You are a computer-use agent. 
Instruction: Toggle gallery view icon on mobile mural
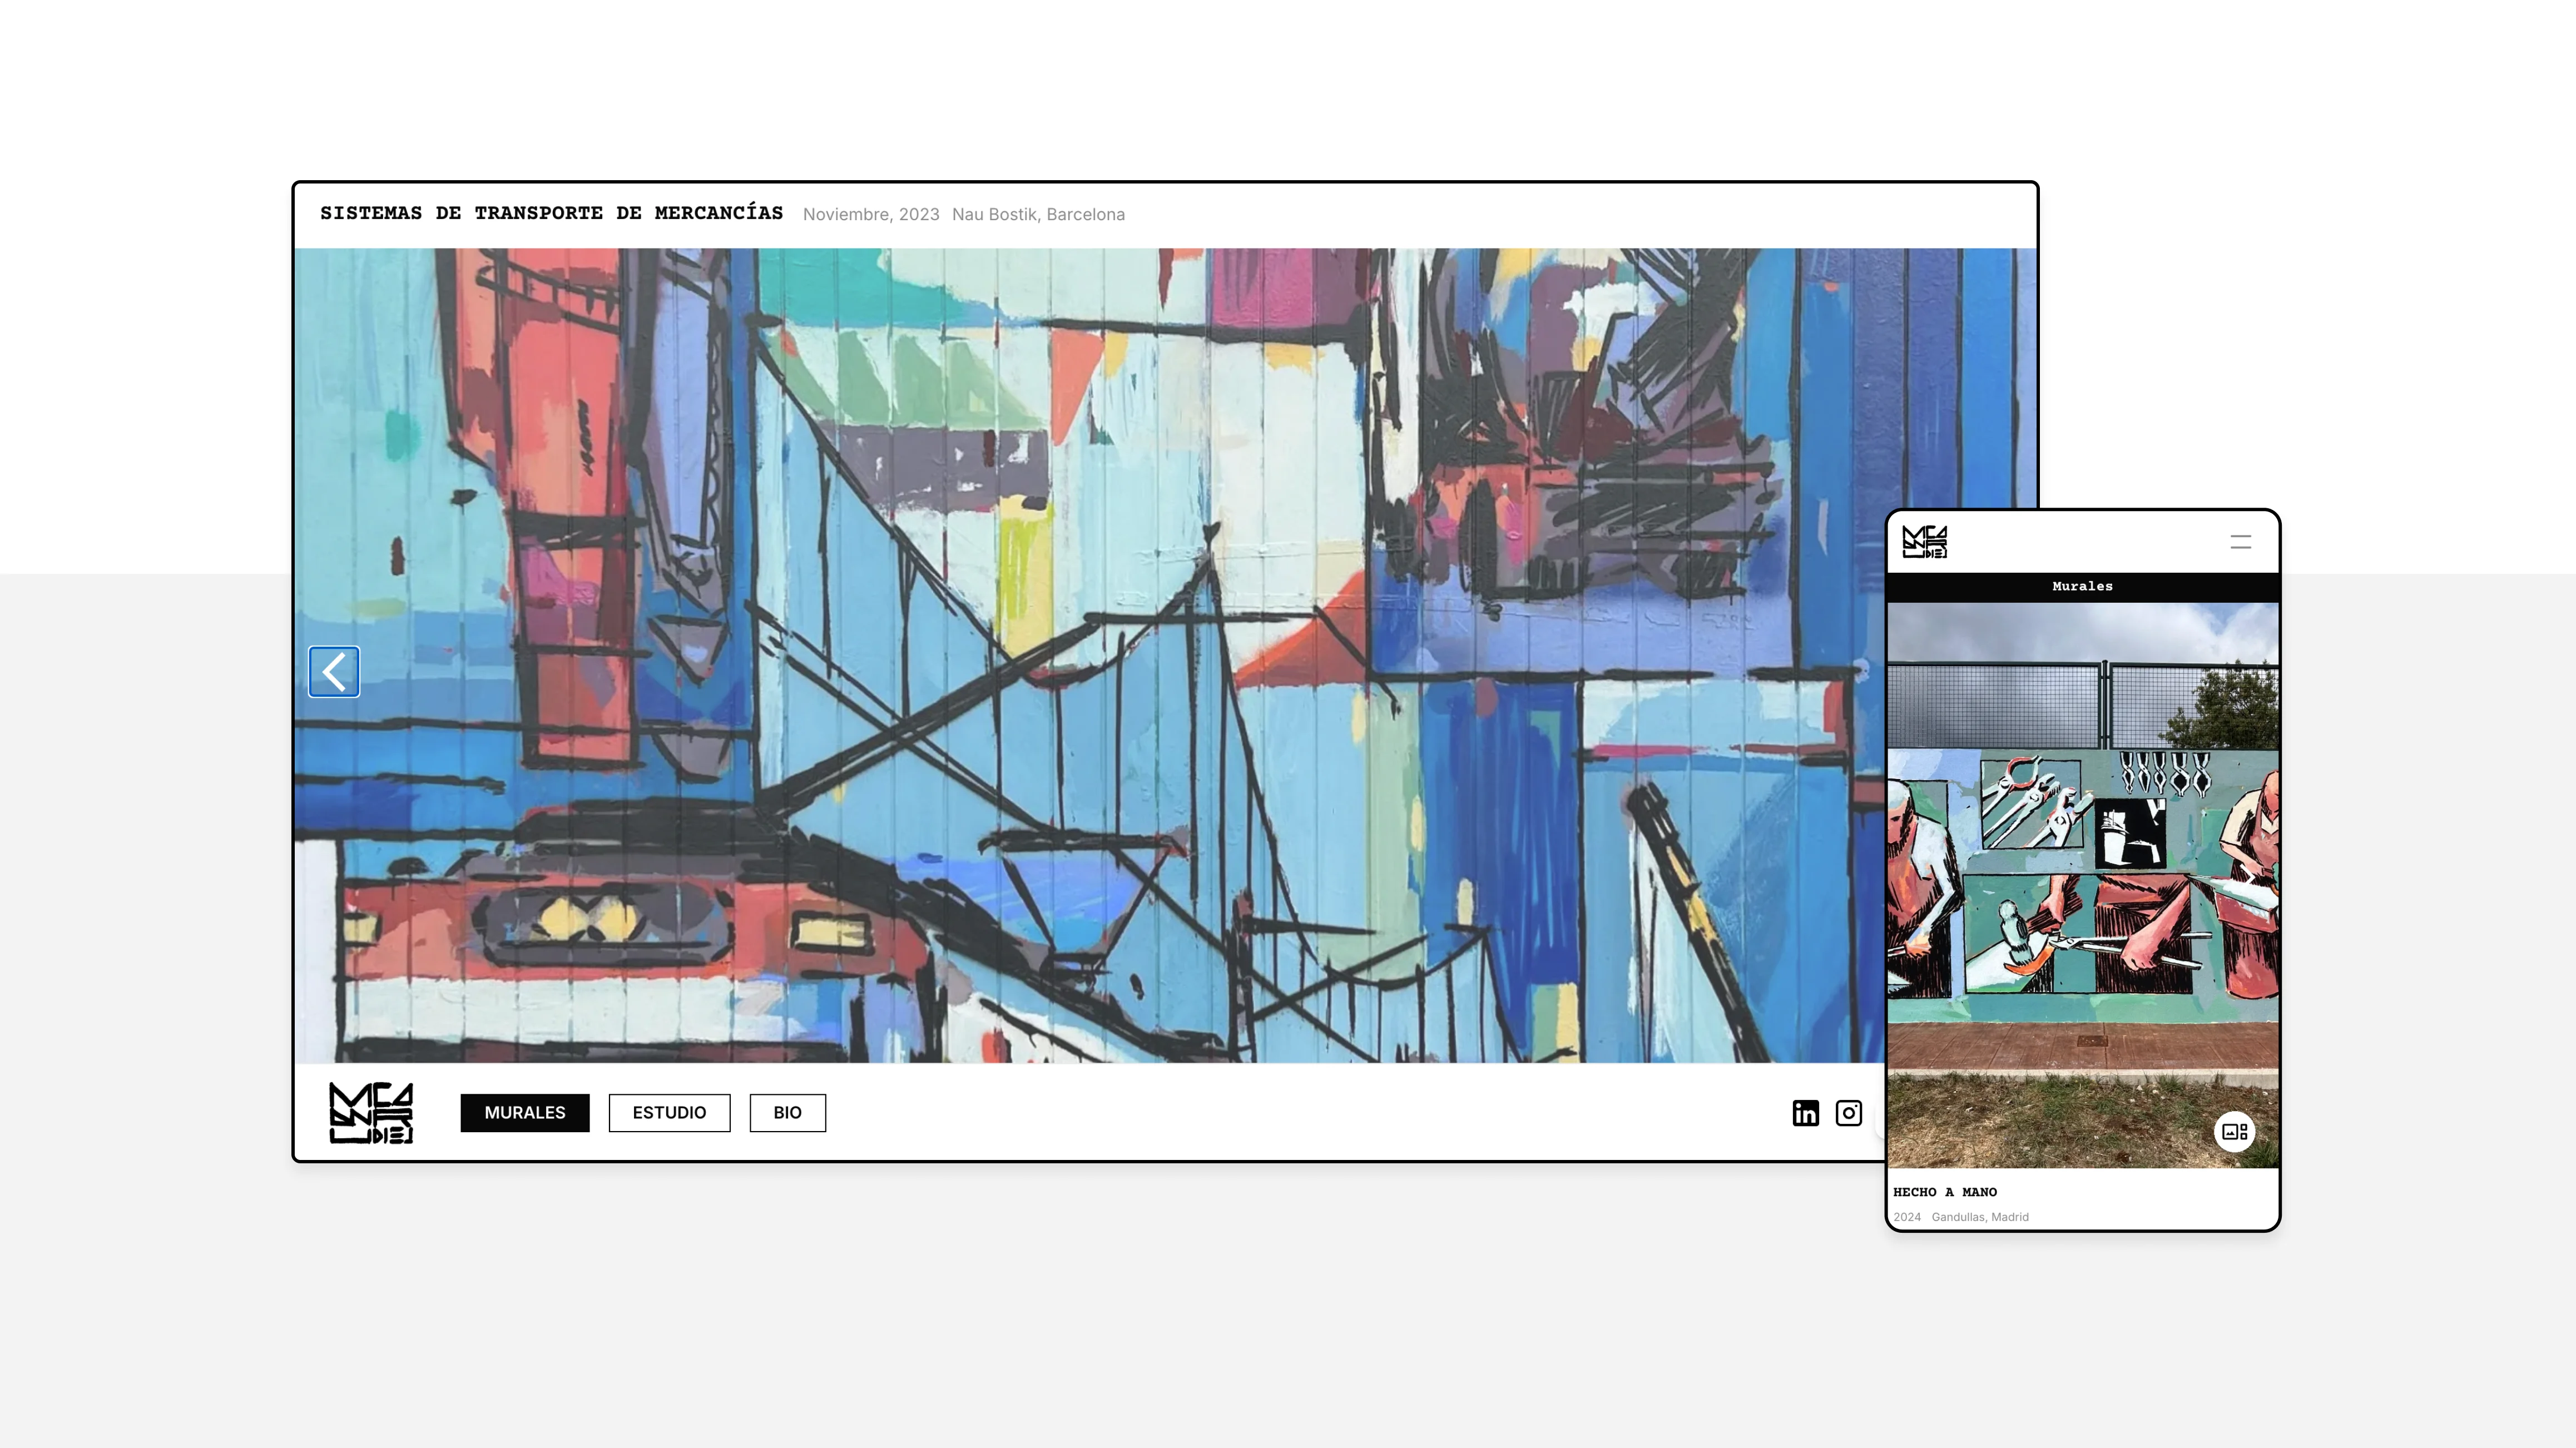pyautogui.click(x=2235, y=1132)
